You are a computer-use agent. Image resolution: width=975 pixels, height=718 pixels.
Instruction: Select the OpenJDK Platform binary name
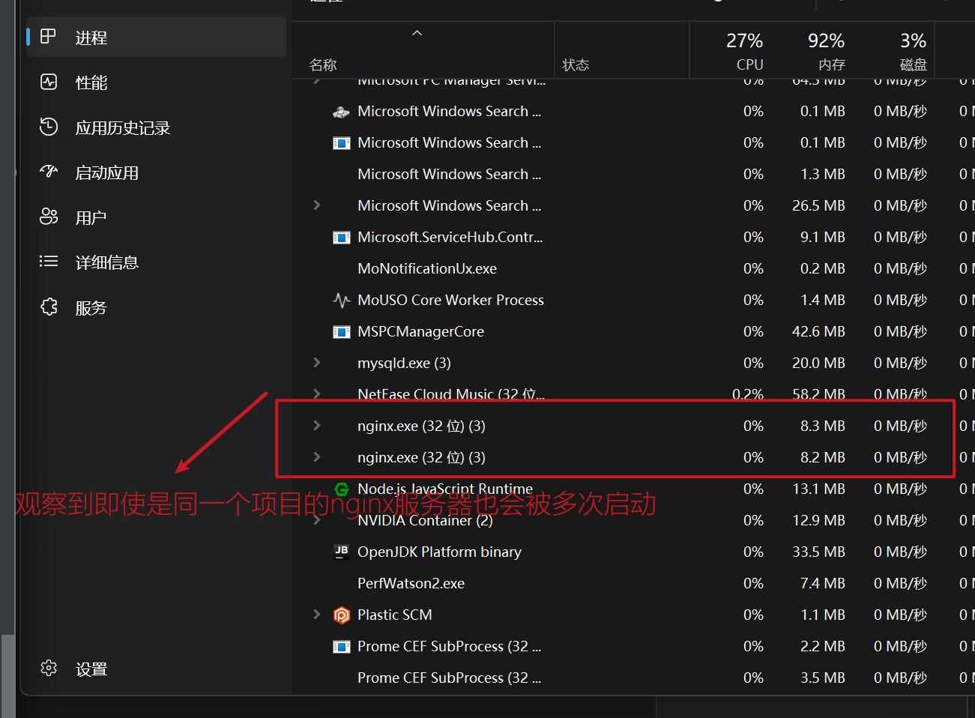point(439,552)
